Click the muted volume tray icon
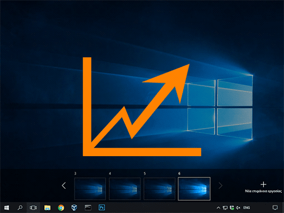284x213 pixels. 238,208
